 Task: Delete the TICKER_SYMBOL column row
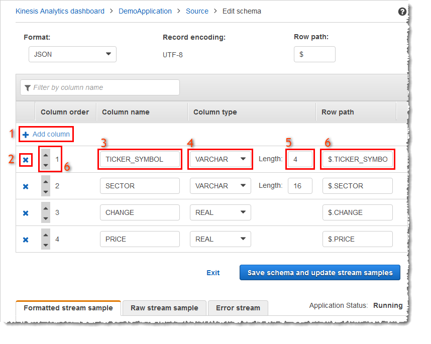pos(26,159)
